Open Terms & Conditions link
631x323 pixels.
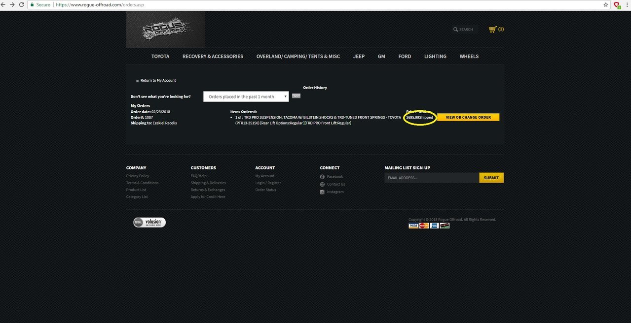(143, 183)
